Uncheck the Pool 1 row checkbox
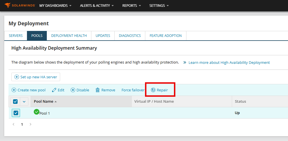The width and height of the screenshot is (288, 141). pyautogui.click(x=16, y=113)
